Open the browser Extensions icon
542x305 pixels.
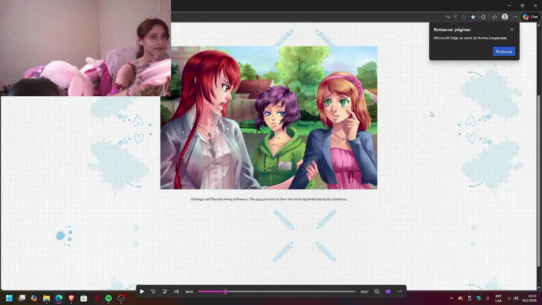[x=483, y=17]
